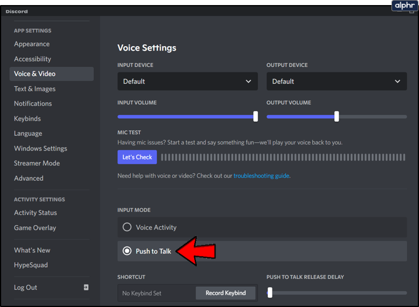This screenshot has height=307, width=419.
Task: Click the output volume slider handle
Action: click(x=336, y=116)
